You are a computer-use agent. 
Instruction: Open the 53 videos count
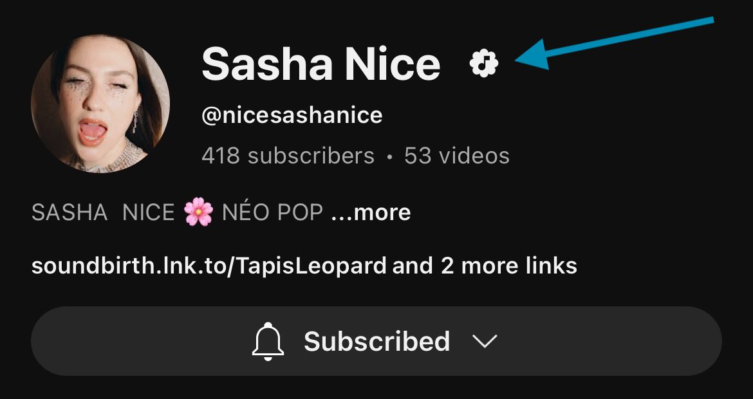[x=457, y=156]
